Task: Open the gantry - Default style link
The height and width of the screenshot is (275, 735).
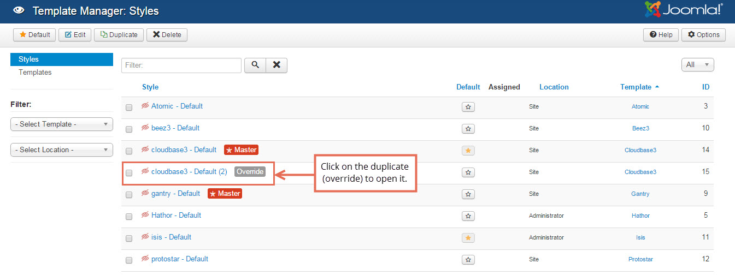Action: [x=175, y=193]
